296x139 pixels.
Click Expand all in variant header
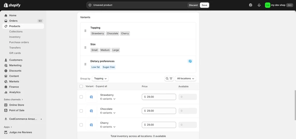(101, 86)
